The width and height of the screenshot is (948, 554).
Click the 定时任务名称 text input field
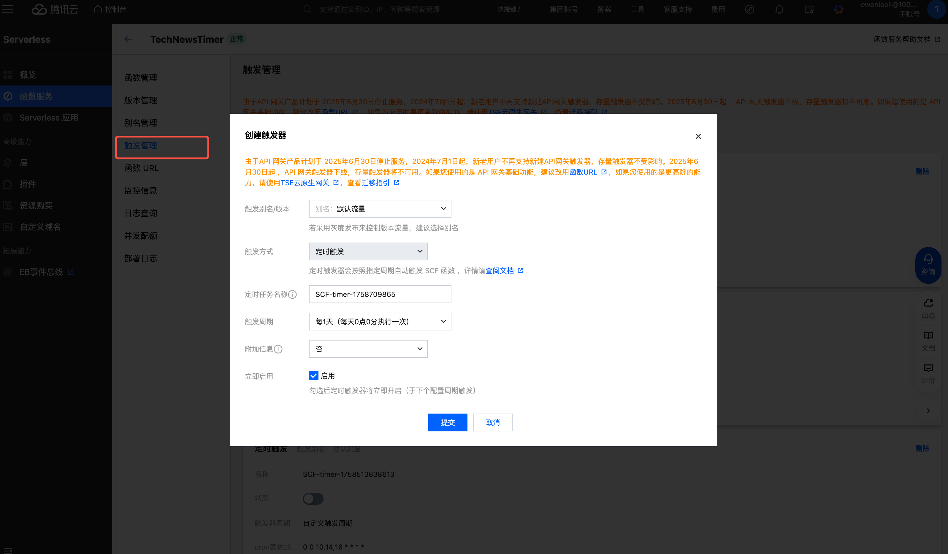380,294
